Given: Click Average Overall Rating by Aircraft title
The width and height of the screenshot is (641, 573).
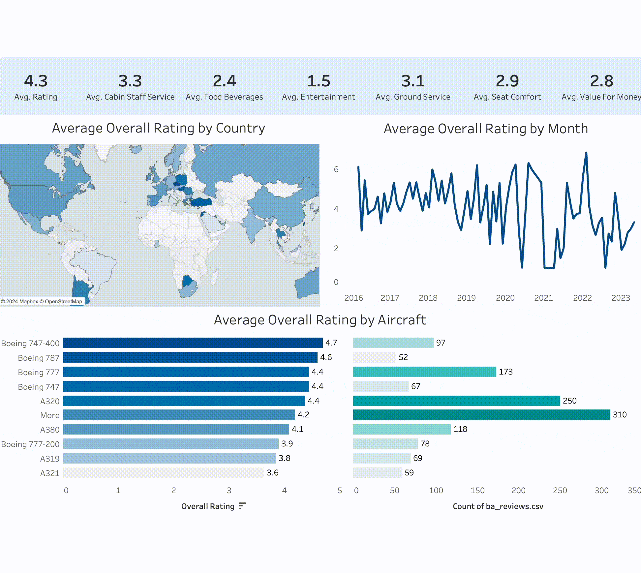Looking at the screenshot, I should tap(320, 320).
